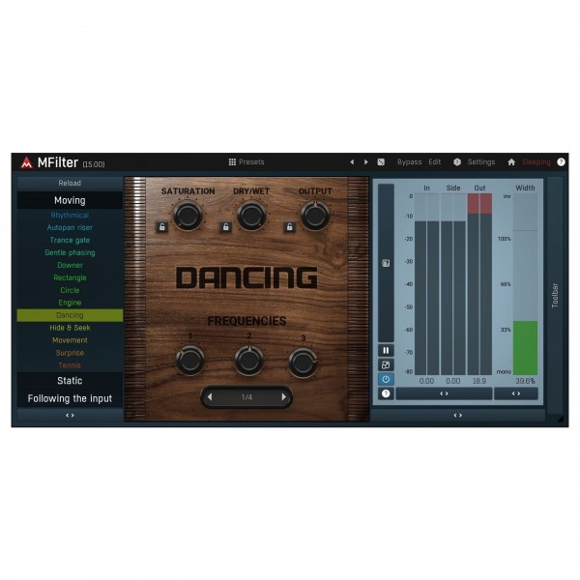Screen dimensions: 580x580
Task: Select the Movement preset
Action: (x=70, y=340)
